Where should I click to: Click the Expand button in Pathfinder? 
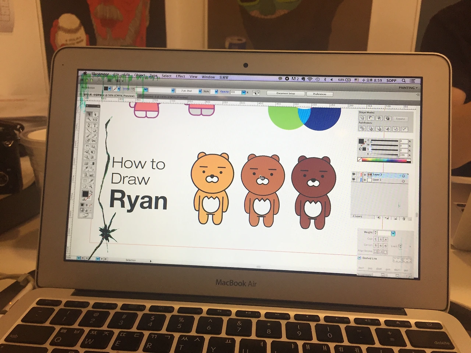pyautogui.click(x=400, y=119)
